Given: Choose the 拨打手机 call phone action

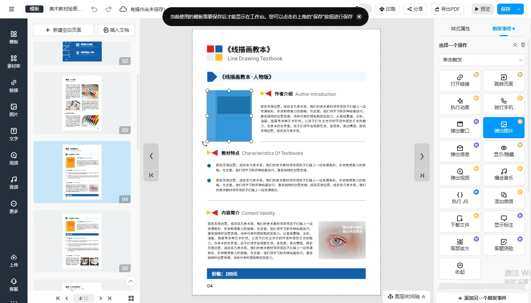Looking at the screenshot, I should click(x=504, y=104).
